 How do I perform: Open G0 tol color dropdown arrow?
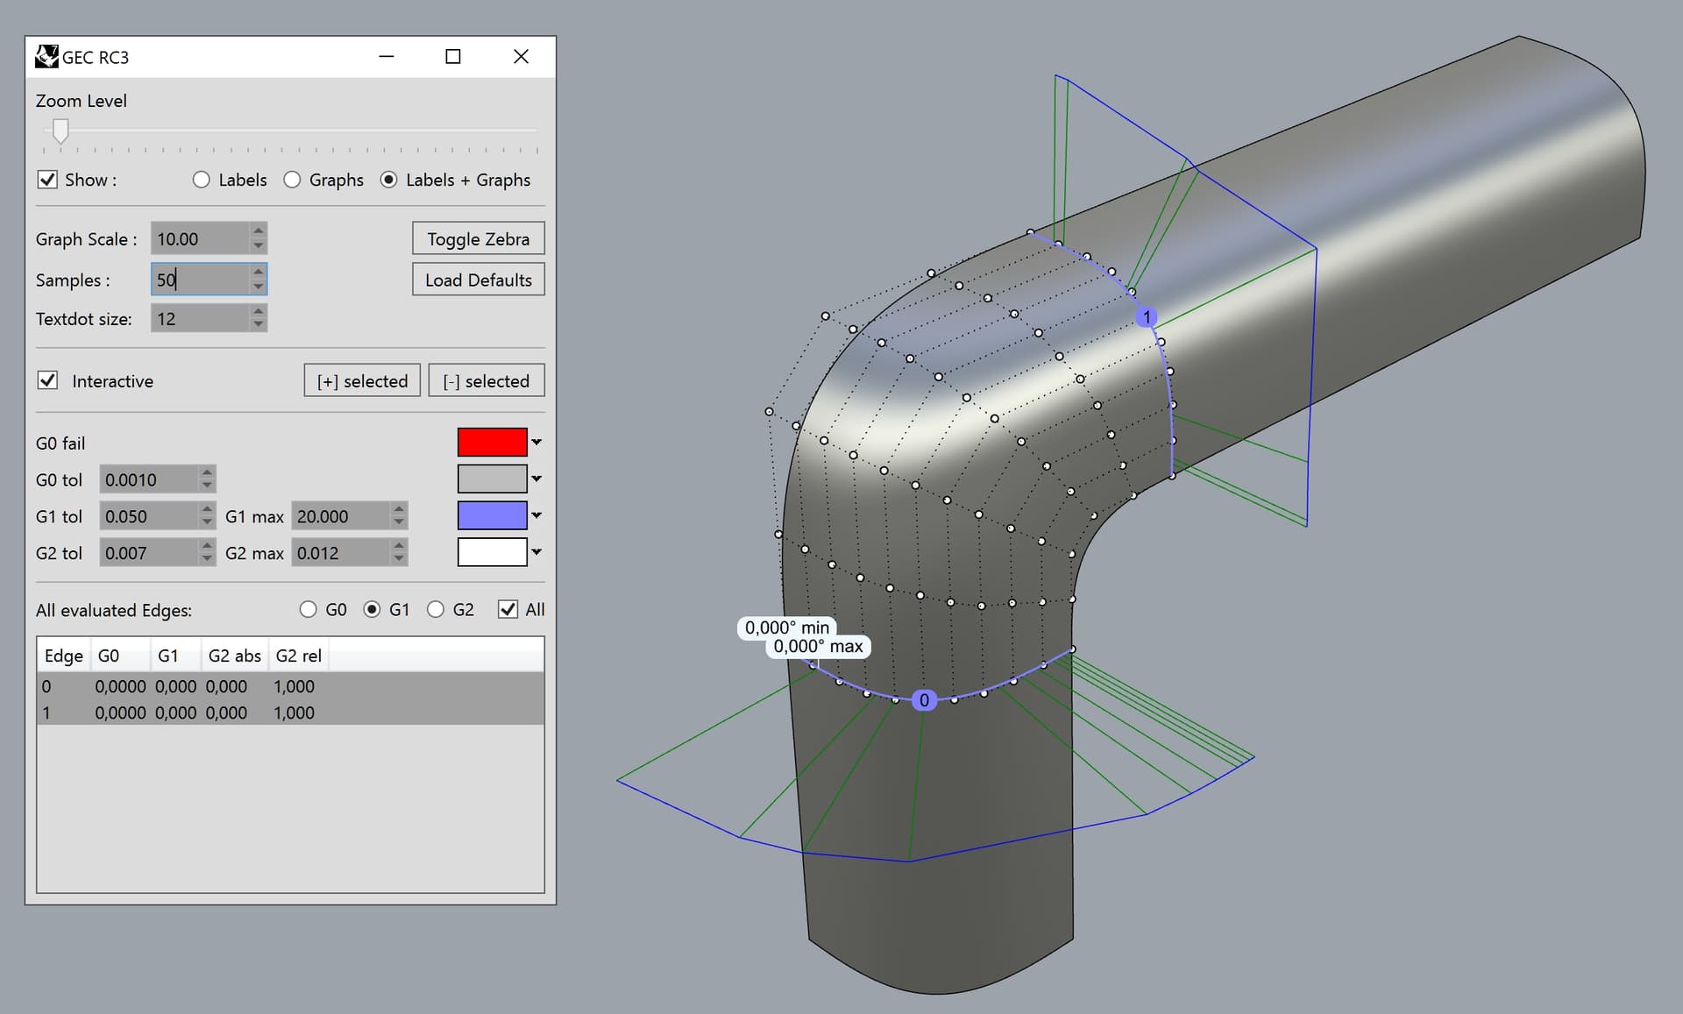[536, 479]
